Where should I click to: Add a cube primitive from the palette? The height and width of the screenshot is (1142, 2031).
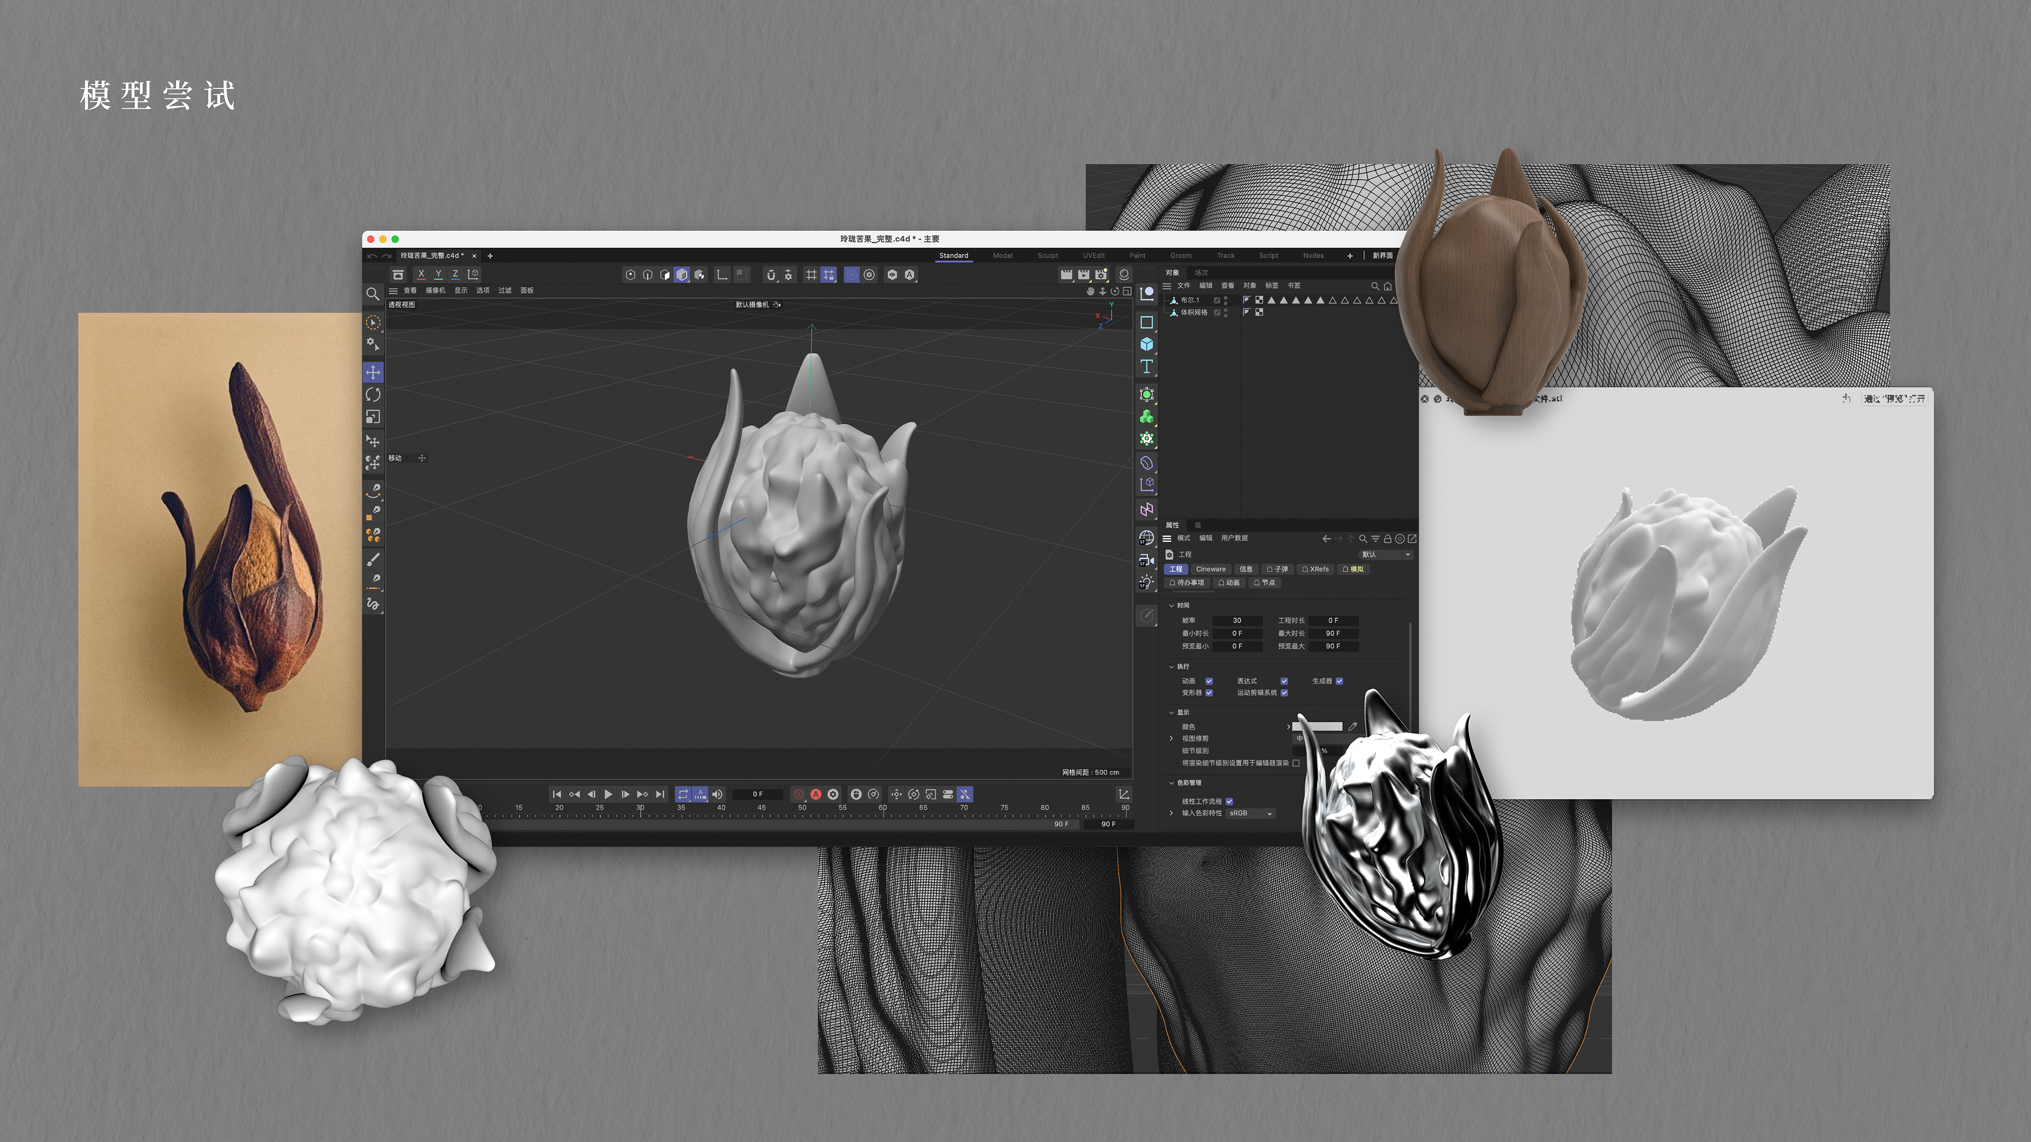click(1146, 344)
